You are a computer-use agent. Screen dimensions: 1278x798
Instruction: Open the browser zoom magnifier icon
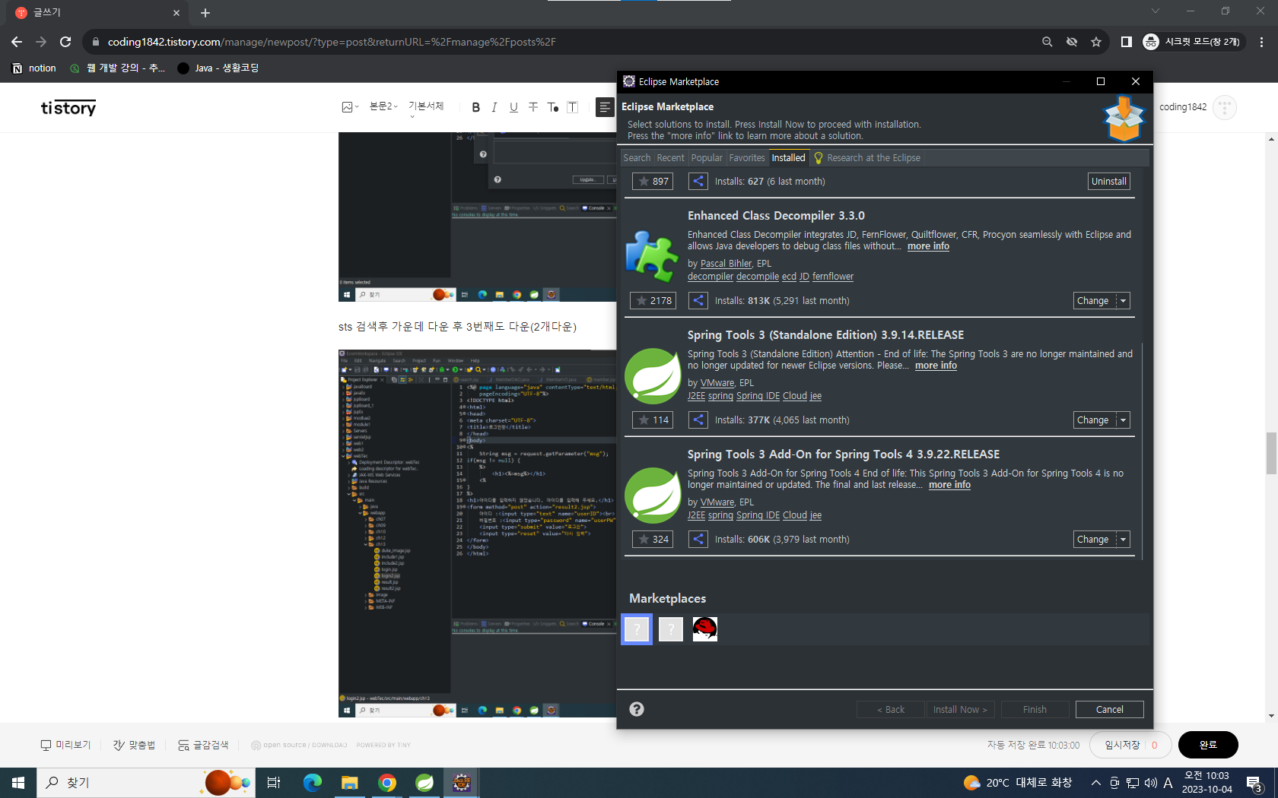(1048, 42)
